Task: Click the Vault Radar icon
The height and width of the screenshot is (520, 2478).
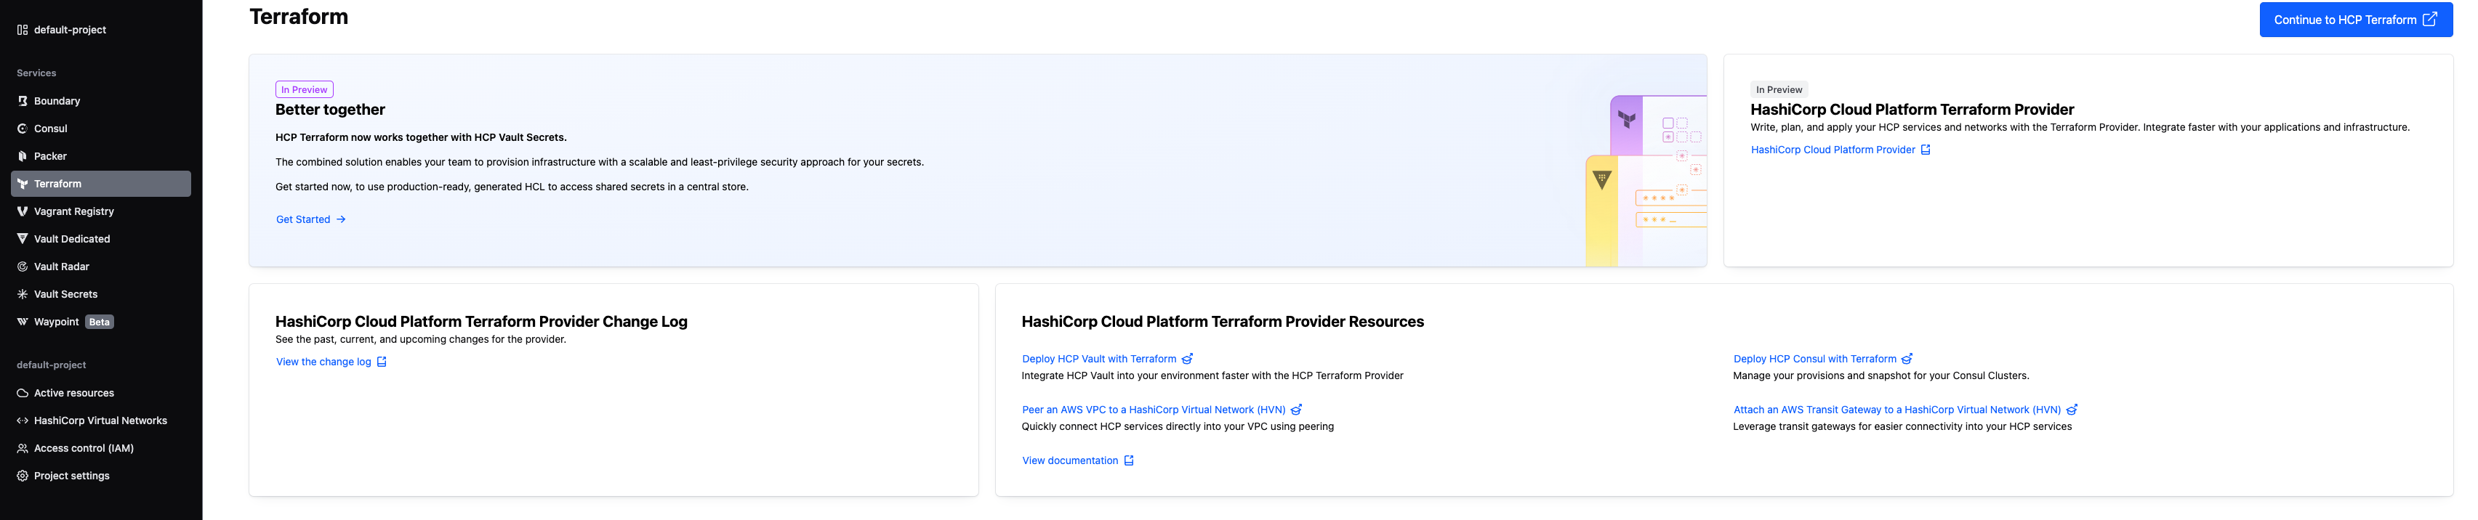Action: pyautogui.click(x=22, y=267)
